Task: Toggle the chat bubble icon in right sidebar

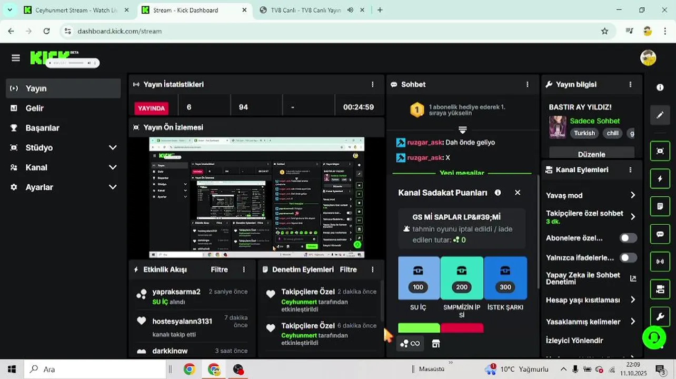Action: (660, 234)
